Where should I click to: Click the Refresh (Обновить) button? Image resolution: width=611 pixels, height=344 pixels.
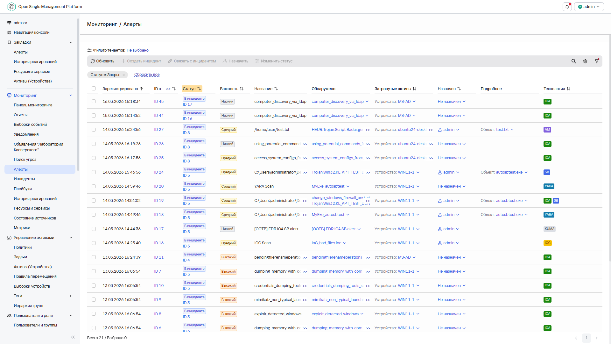(102, 61)
